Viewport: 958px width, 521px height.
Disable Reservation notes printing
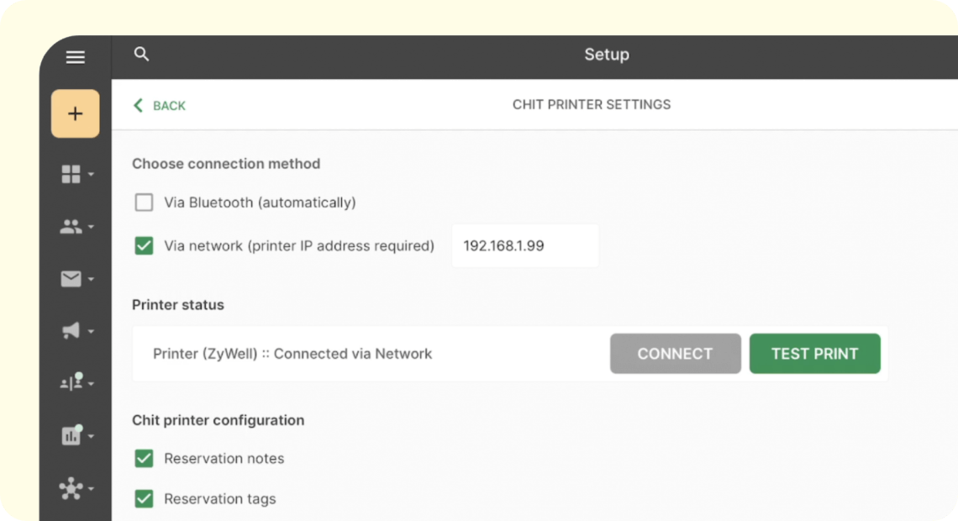pyautogui.click(x=144, y=458)
